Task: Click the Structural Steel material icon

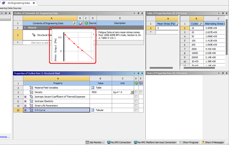Action: tap(34, 35)
